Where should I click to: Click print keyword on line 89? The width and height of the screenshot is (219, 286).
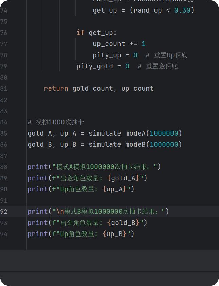38,178
